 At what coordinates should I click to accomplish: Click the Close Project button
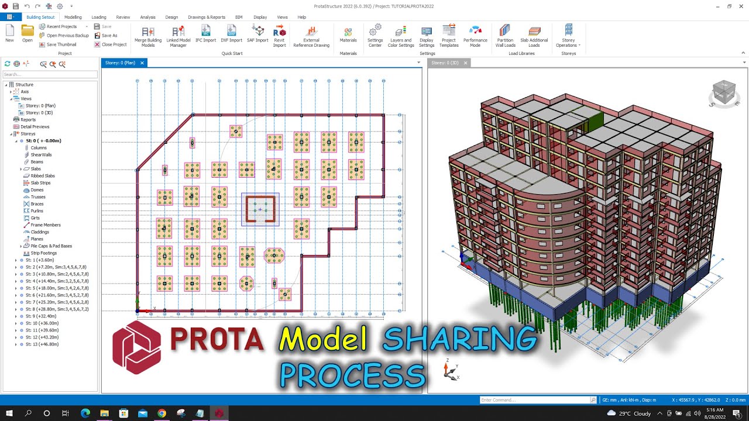tap(111, 44)
